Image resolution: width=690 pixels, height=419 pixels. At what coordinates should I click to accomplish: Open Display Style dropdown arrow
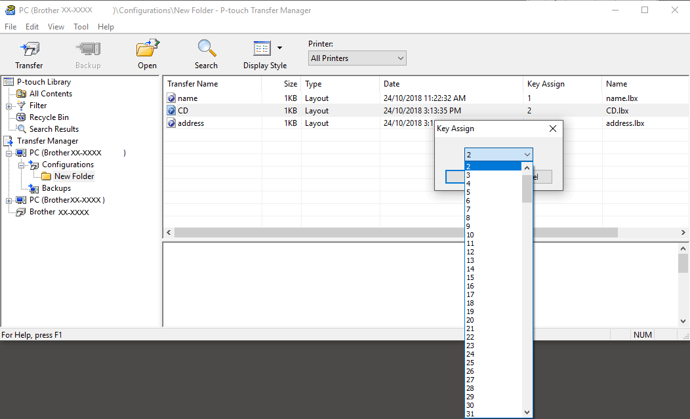[280, 48]
